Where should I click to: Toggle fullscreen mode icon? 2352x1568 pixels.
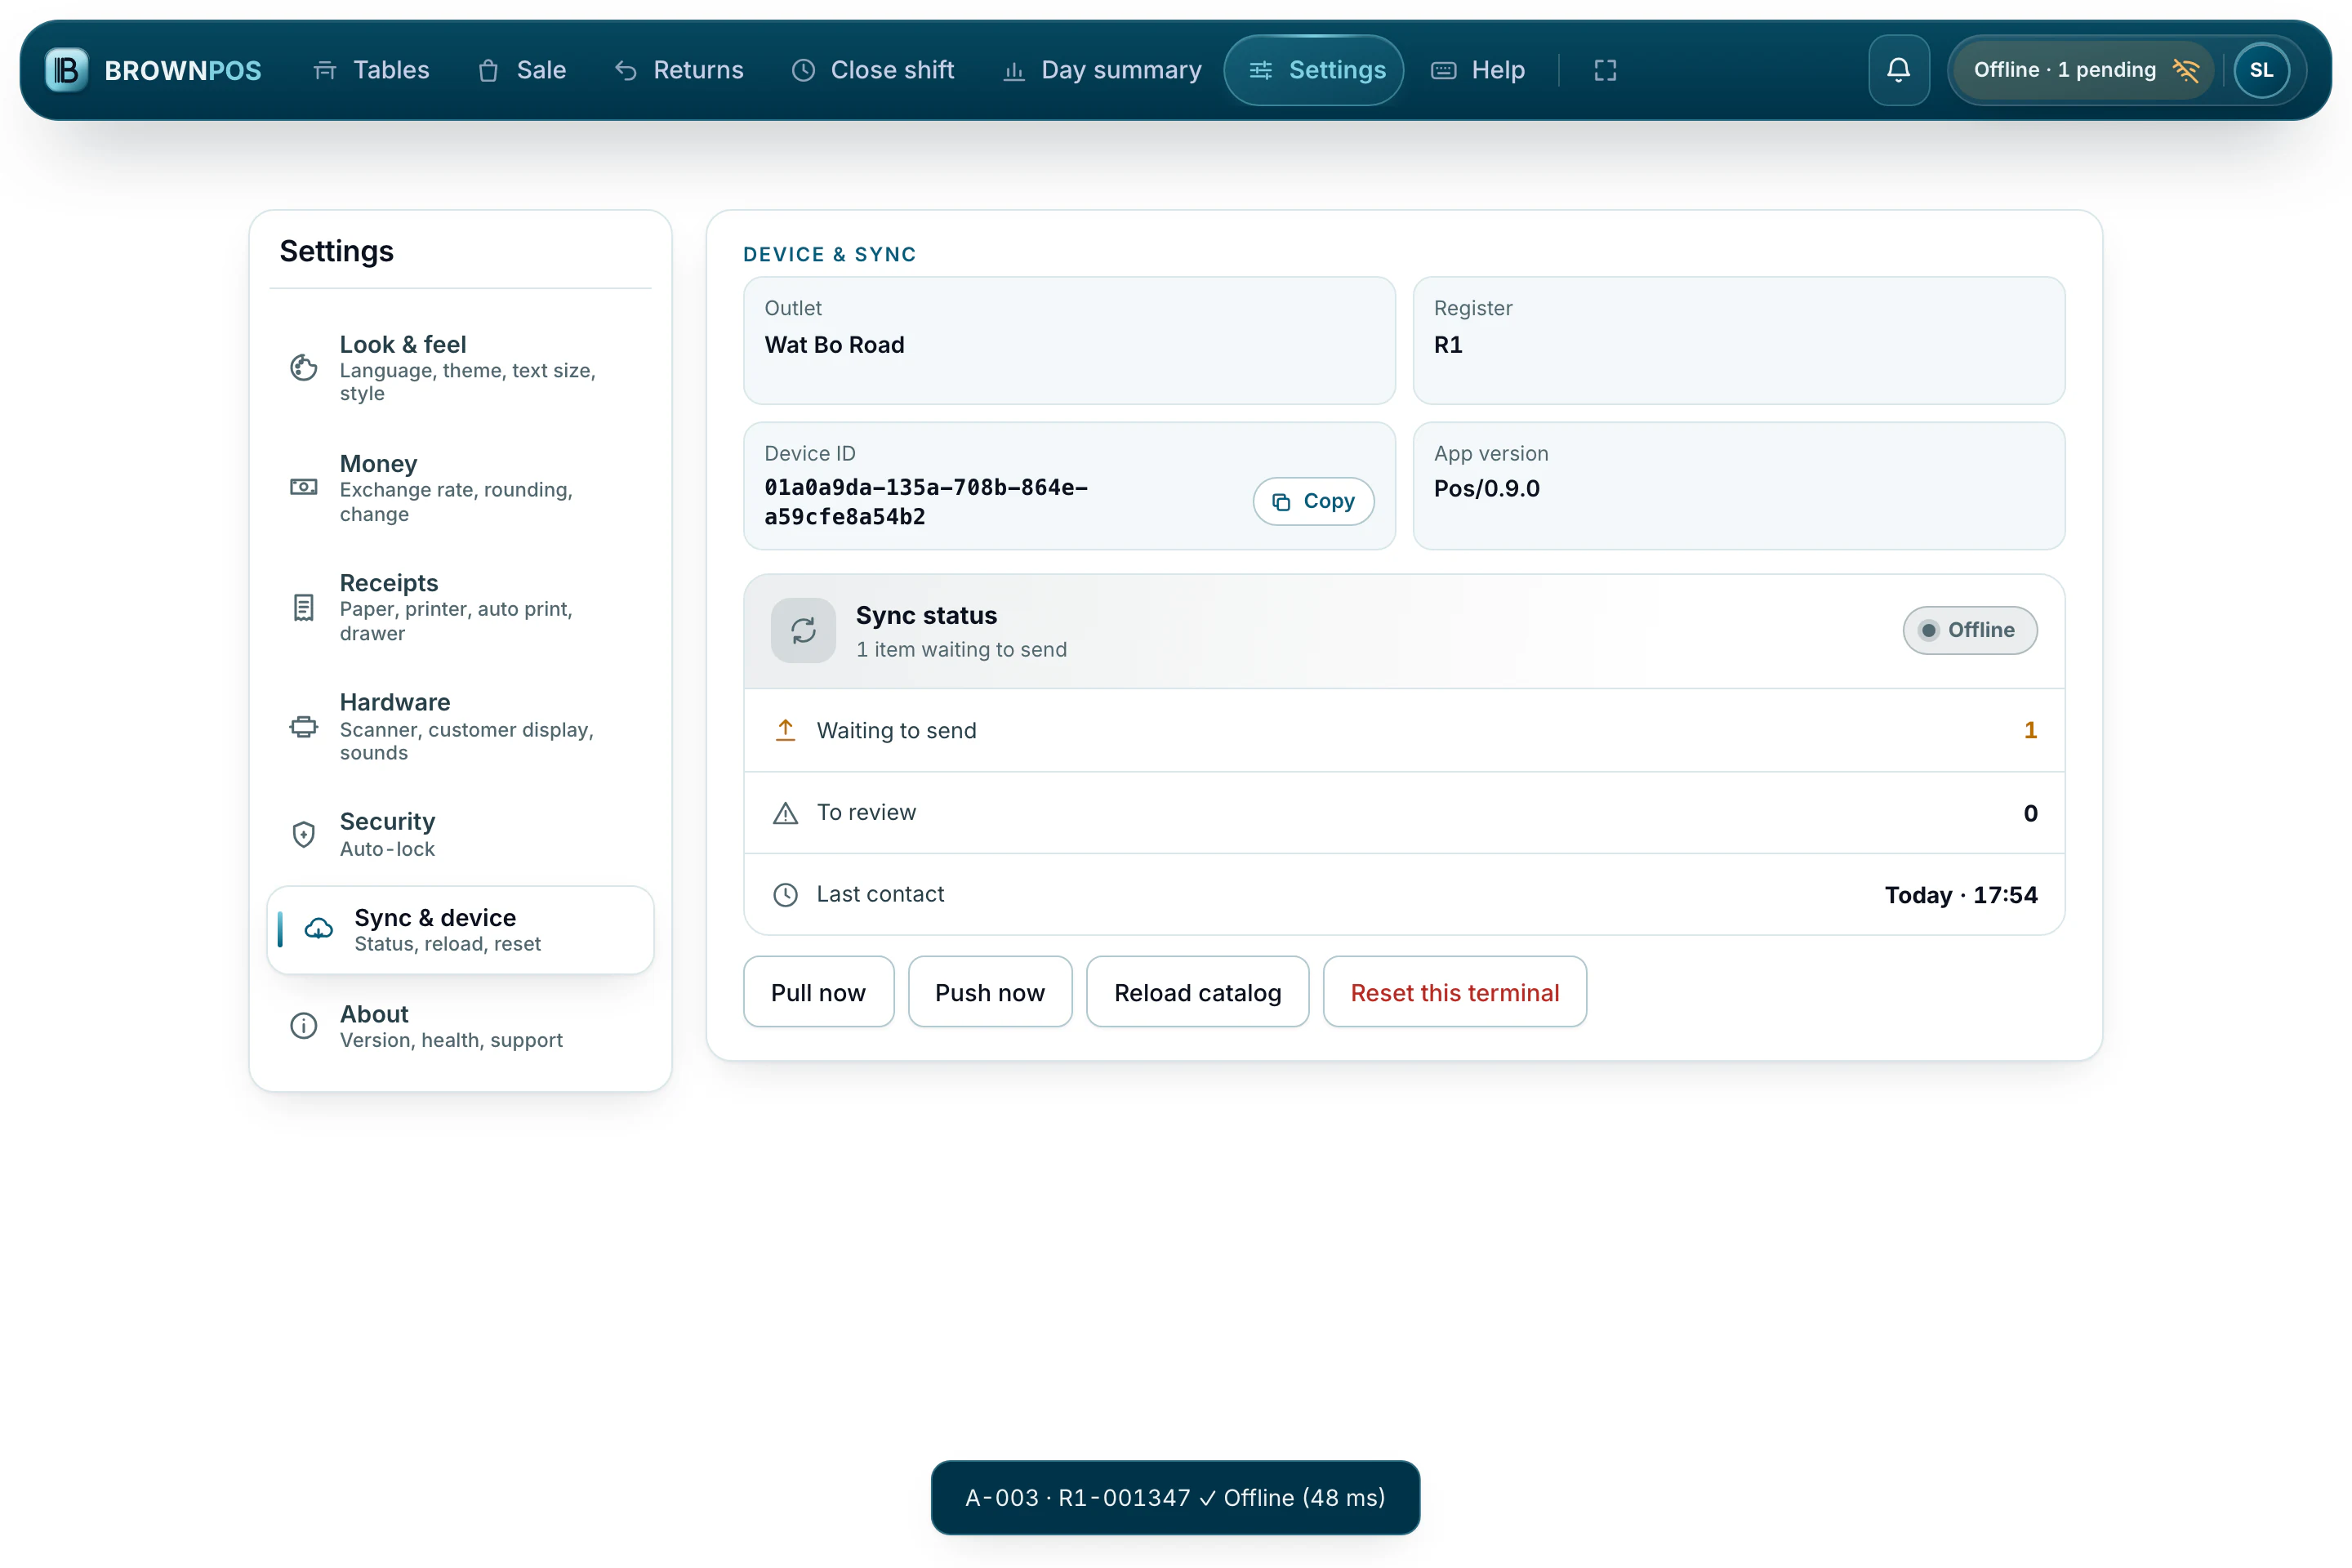[1605, 70]
